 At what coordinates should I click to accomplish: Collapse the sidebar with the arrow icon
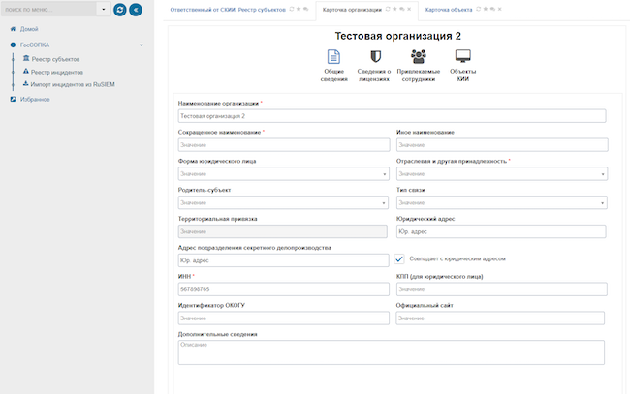pyautogui.click(x=136, y=10)
